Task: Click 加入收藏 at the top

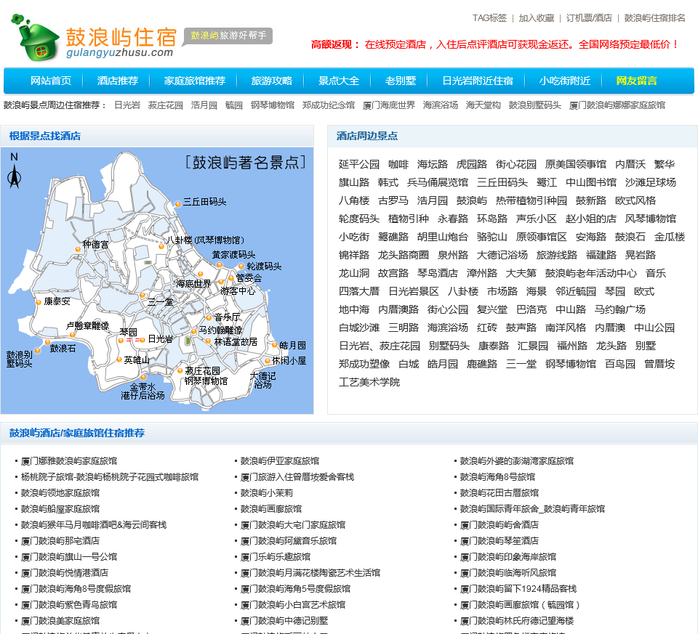Action: (x=537, y=17)
